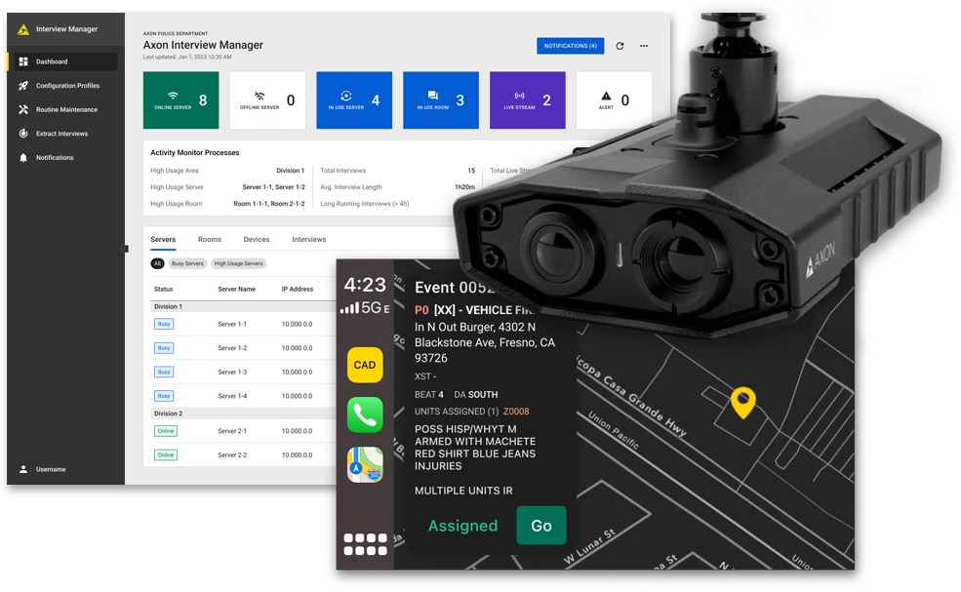Click the 5G signal status indicator
Viewport: 961px width, 592px height.
coord(365,307)
